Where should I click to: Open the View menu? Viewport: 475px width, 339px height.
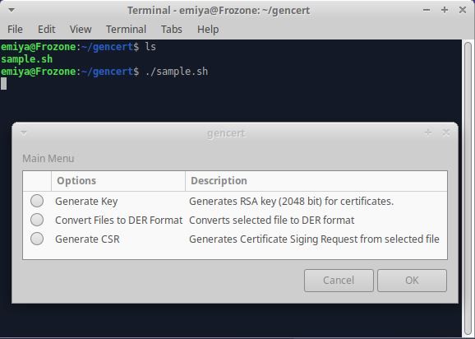(x=81, y=30)
